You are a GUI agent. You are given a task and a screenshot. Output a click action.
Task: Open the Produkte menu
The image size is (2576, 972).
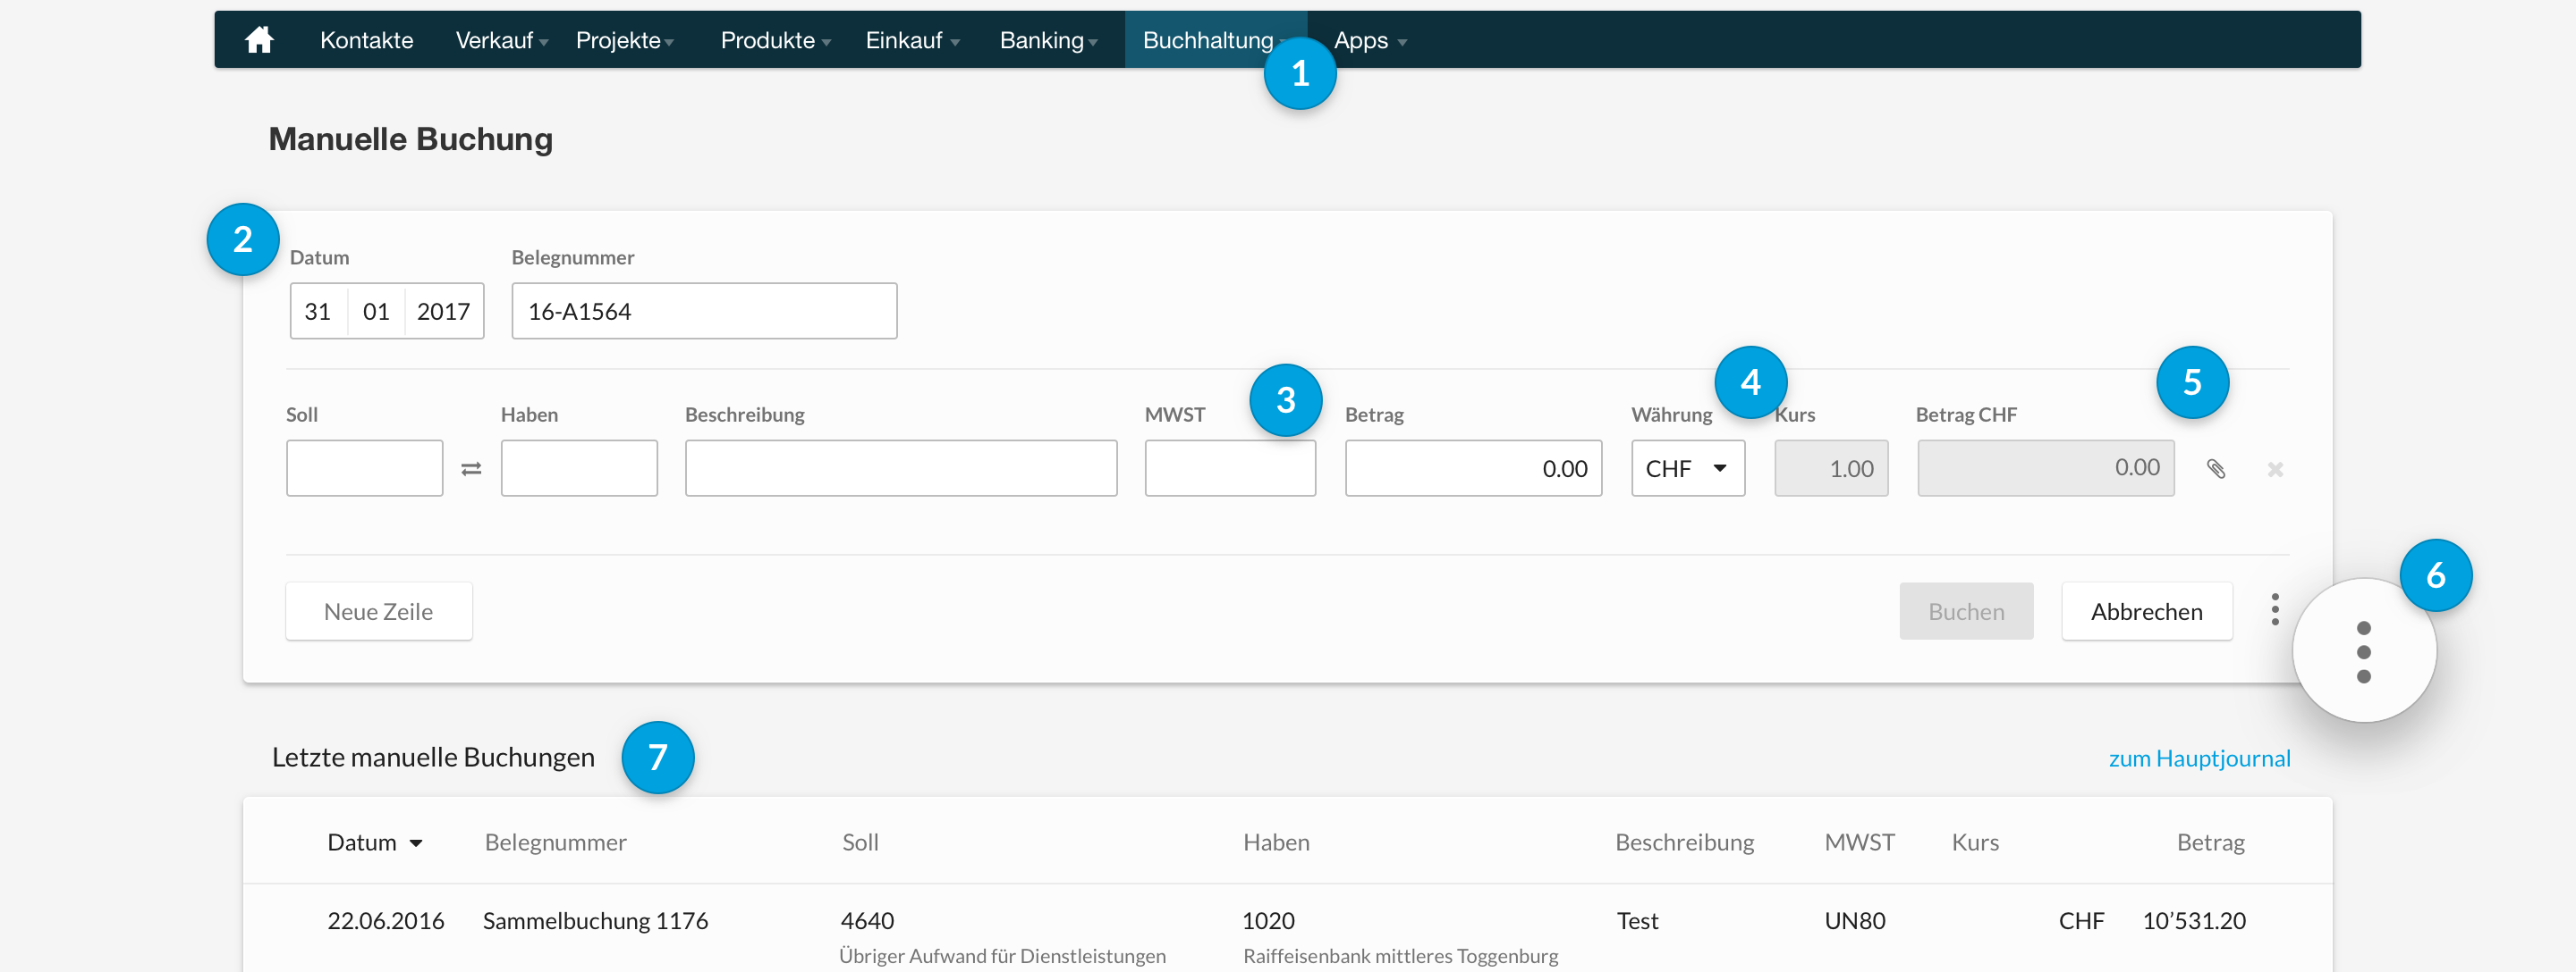[776, 40]
